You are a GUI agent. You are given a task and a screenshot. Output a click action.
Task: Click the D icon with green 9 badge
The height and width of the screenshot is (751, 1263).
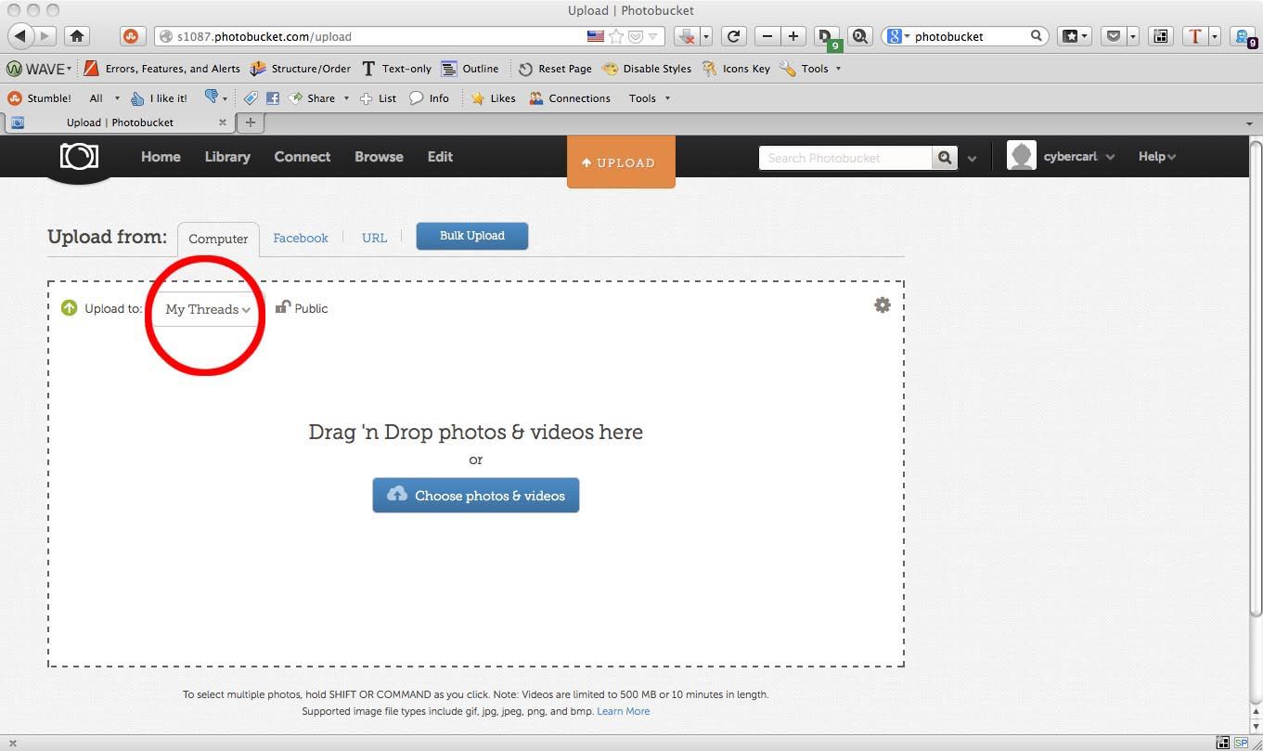[x=826, y=37]
